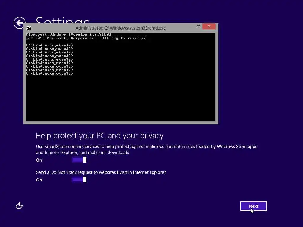Close the Administrator cmd.exe window
Viewport: 303px width, 227px height.
pos(209,26)
